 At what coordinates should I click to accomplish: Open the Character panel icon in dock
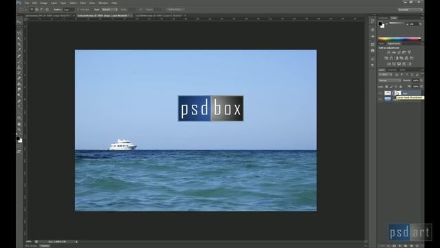(373, 59)
